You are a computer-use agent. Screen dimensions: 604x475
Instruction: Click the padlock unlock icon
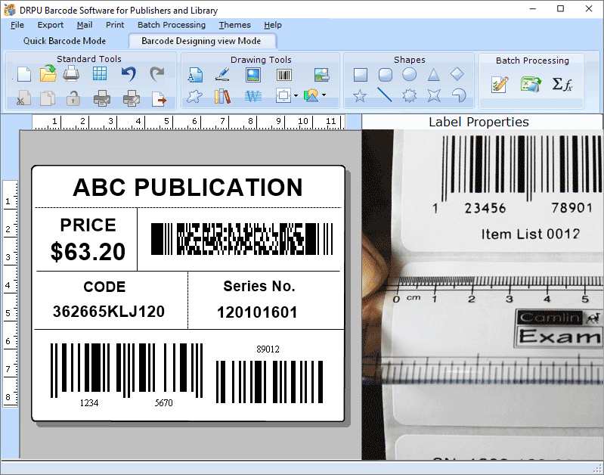click(73, 98)
